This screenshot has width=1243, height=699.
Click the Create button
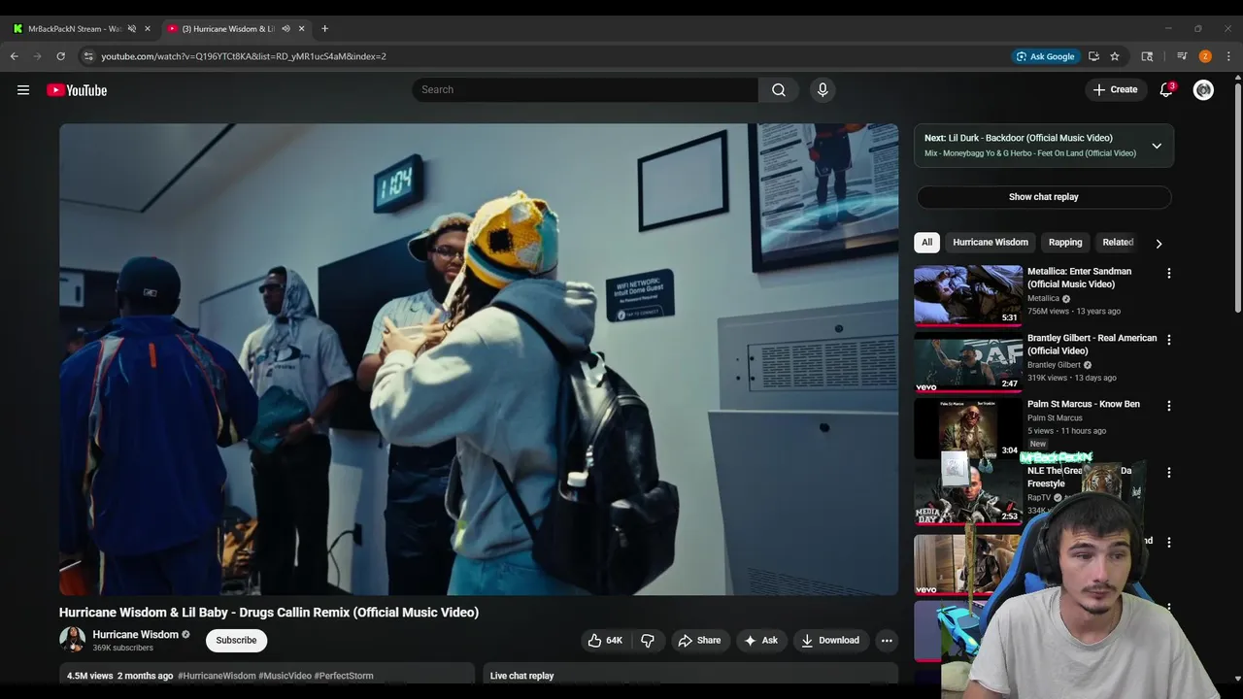click(x=1115, y=89)
